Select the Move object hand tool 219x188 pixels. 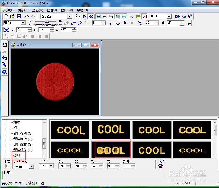coord(78,17)
